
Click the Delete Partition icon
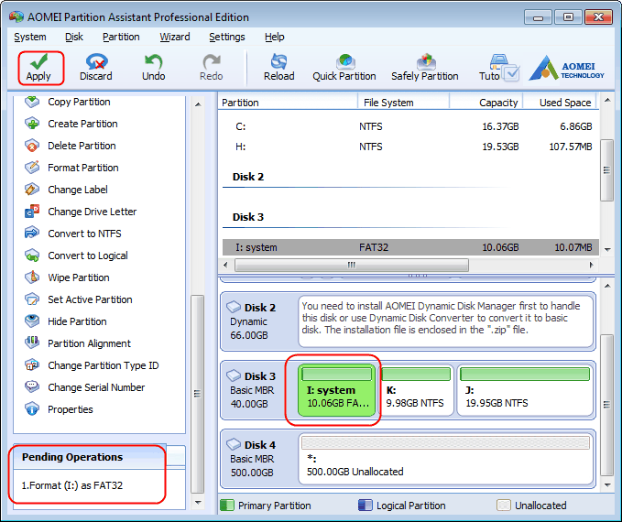(32, 146)
